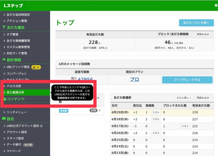This screenshot has height=156, width=218.
Task: Click the Lステップ logo in header
Action: tap(13, 5)
